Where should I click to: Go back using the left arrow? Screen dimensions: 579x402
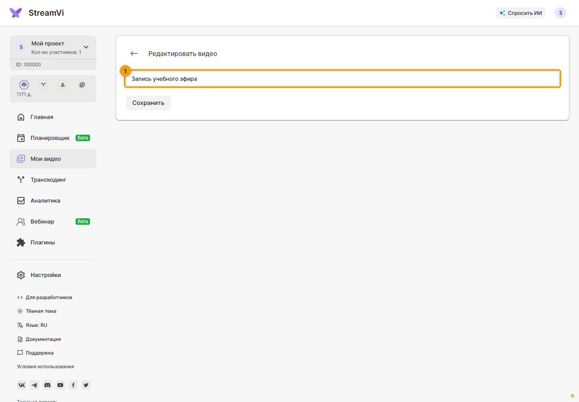click(x=134, y=53)
